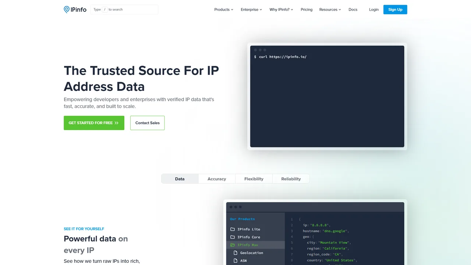Image resolution: width=471 pixels, height=265 pixels.
Task: Click the file icon beside Geolocation
Action: (x=235, y=253)
